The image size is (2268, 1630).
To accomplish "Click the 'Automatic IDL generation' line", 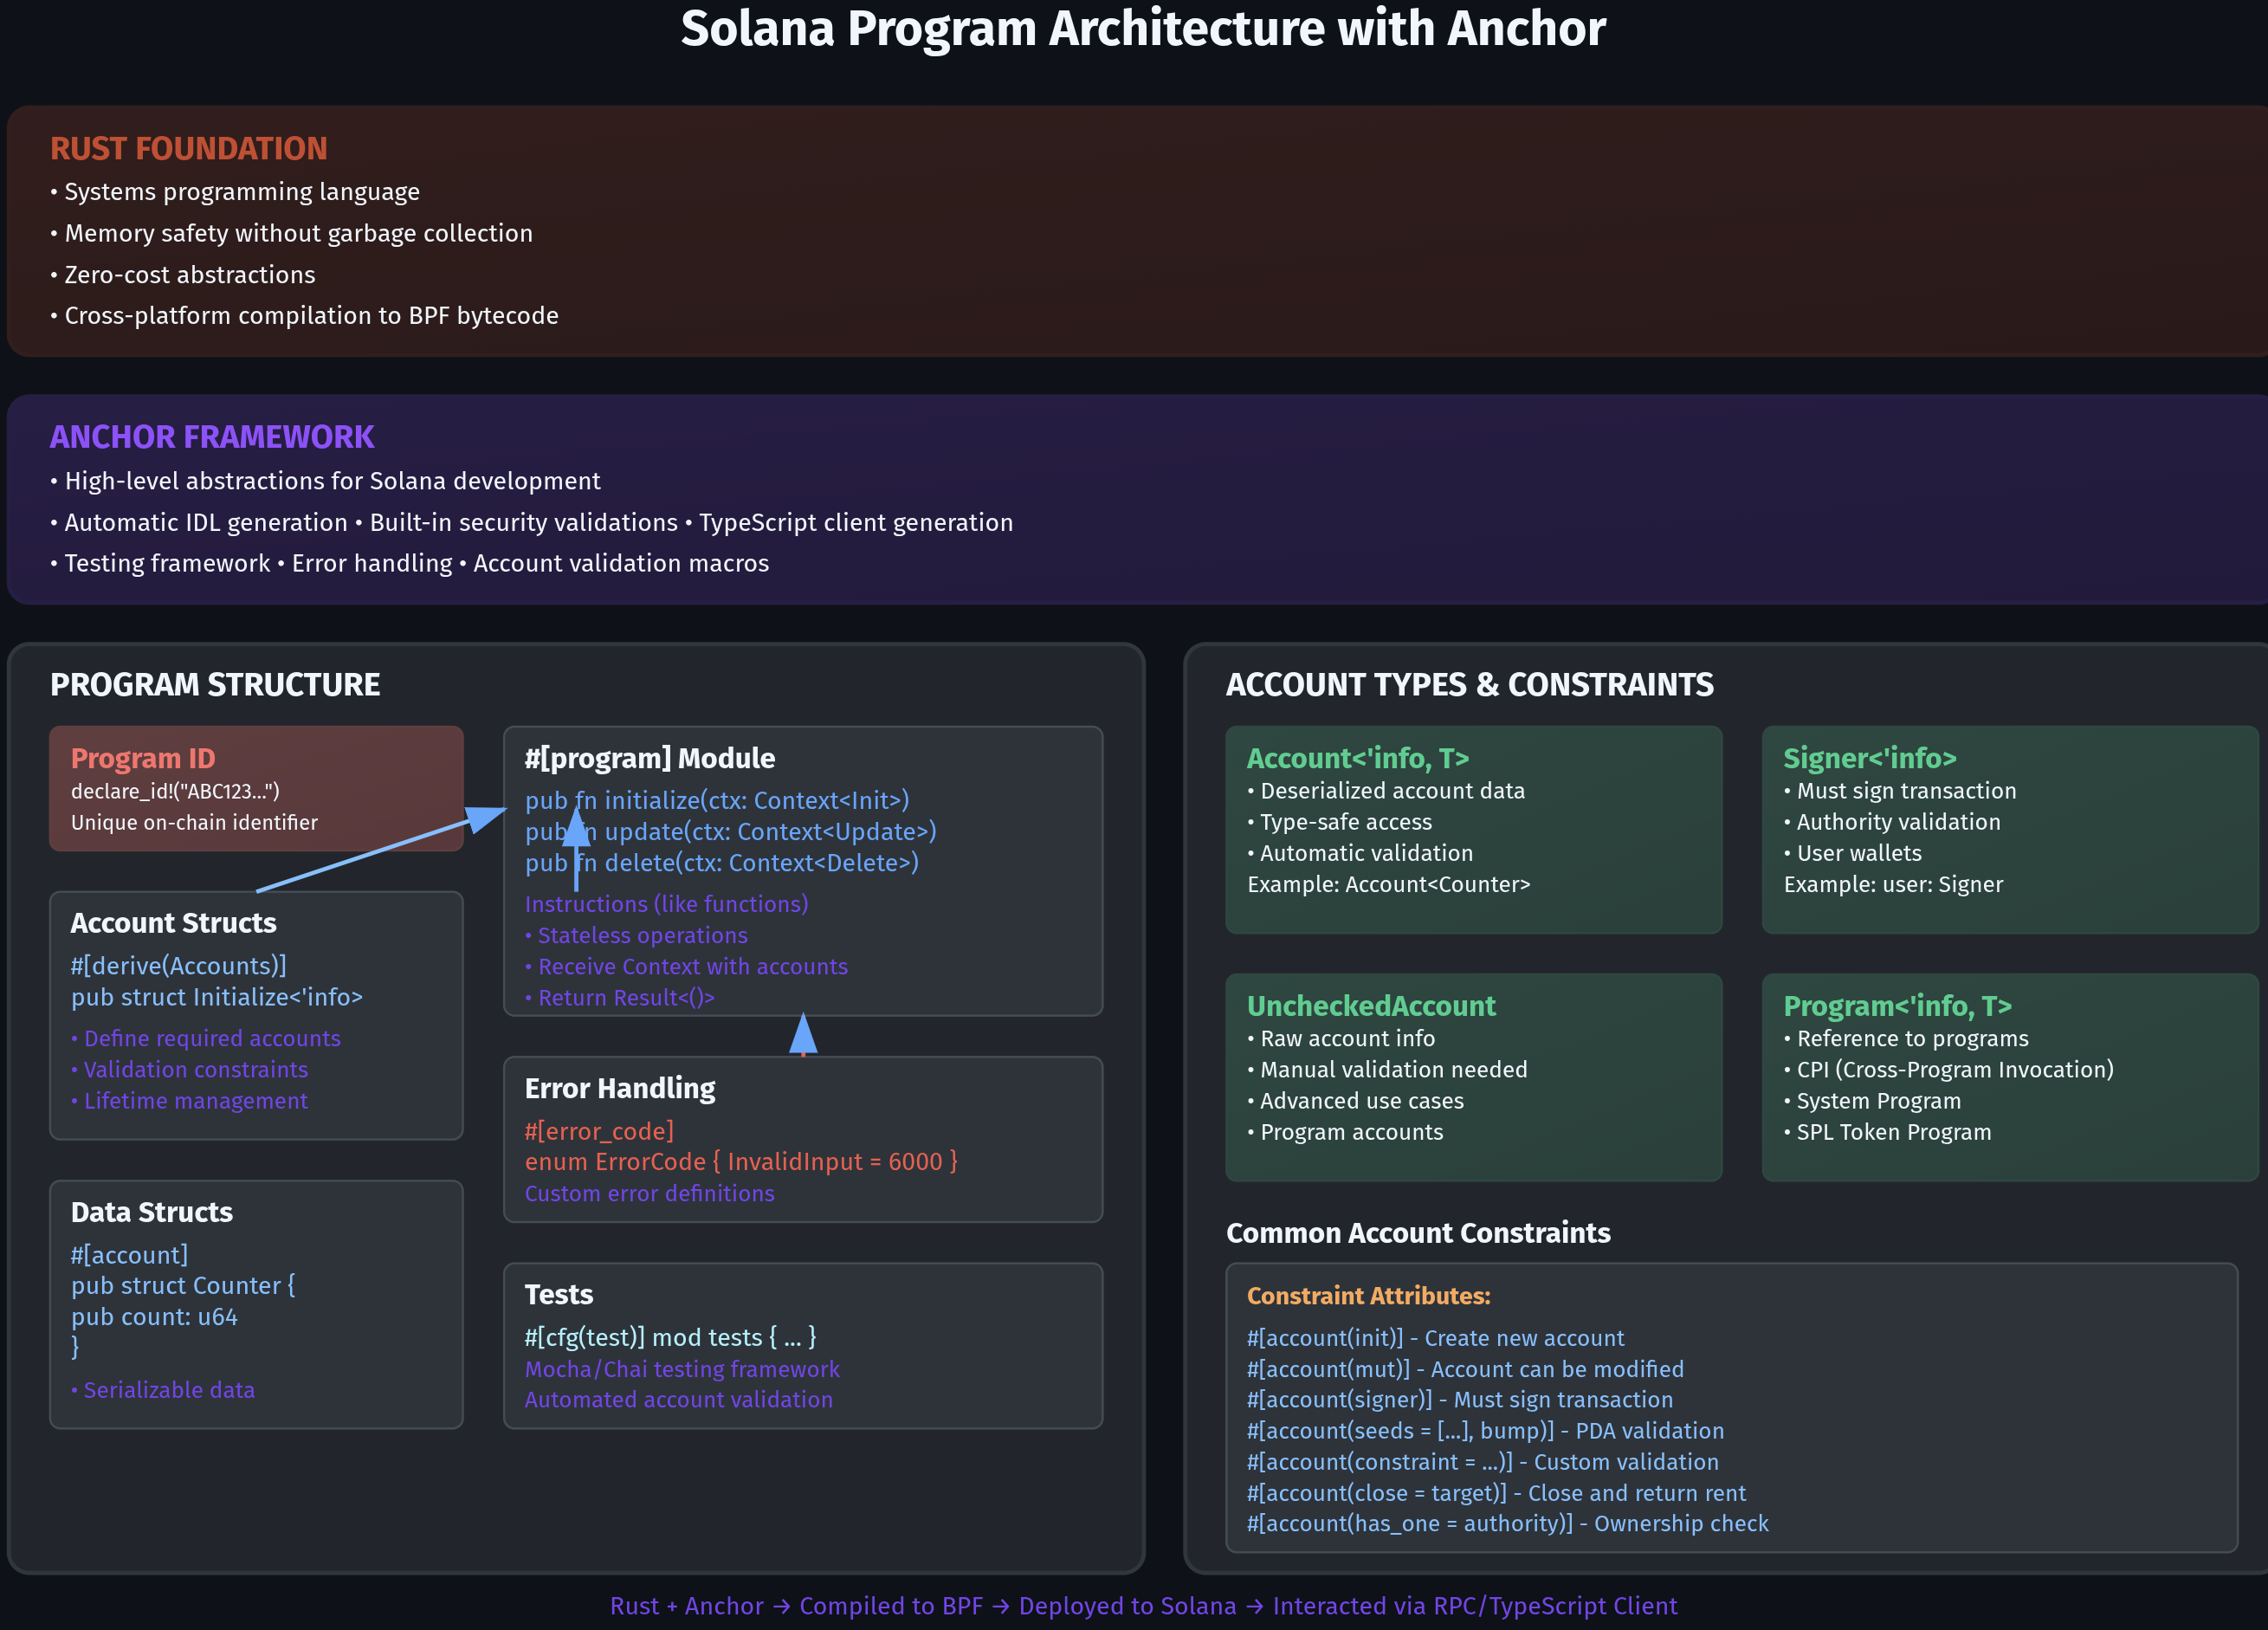I will point(531,523).
